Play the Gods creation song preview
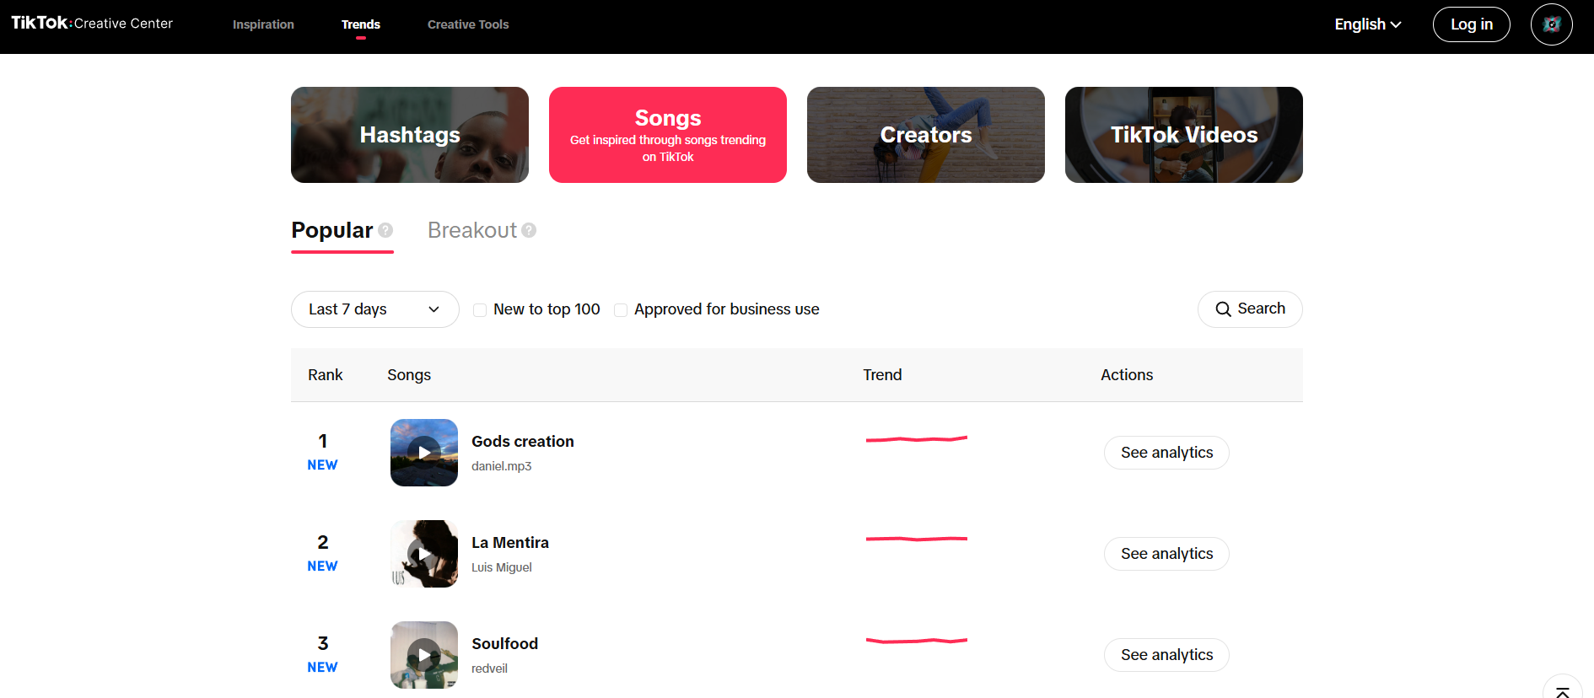This screenshot has width=1594, height=698. [x=424, y=453]
